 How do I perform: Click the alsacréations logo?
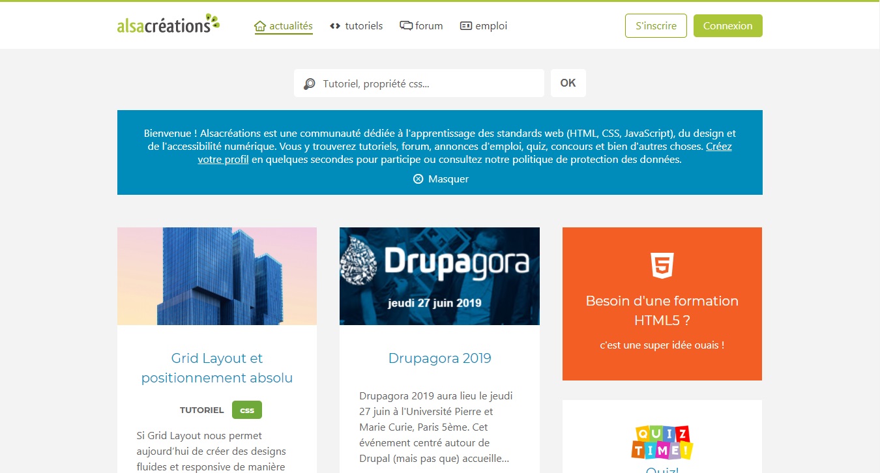168,23
